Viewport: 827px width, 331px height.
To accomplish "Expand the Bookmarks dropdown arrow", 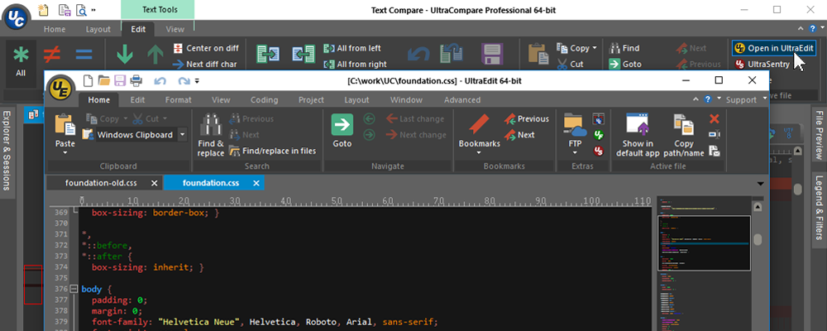I will 479,153.
